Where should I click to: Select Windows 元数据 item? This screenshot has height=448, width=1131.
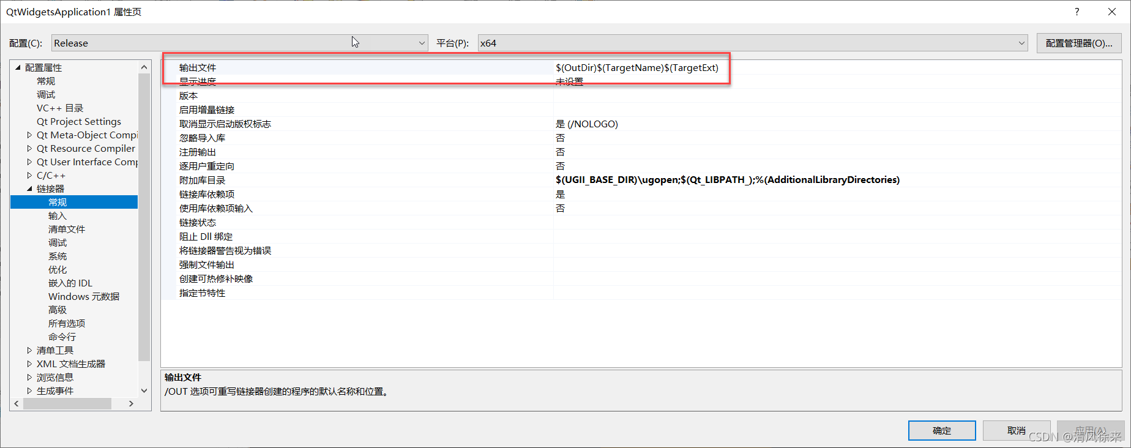click(x=84, y=296)
